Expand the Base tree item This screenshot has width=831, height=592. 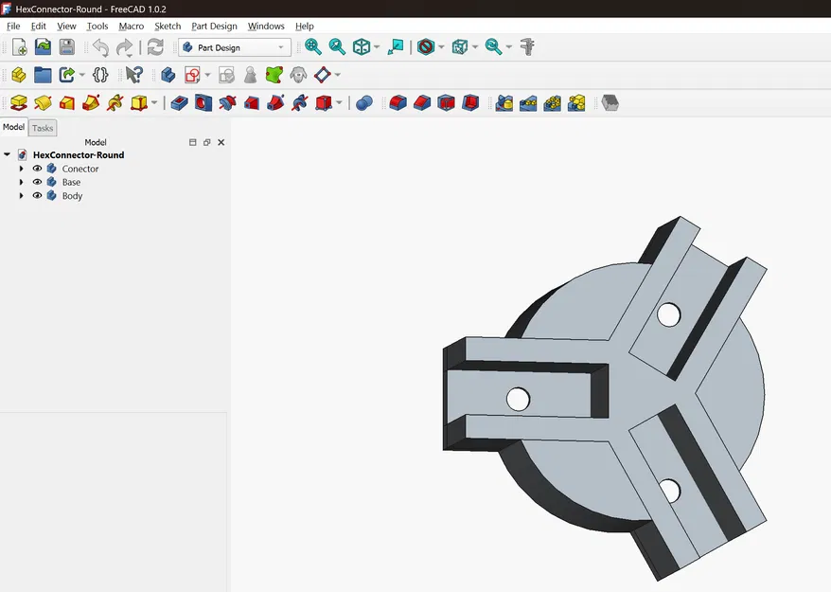[21, 182]
